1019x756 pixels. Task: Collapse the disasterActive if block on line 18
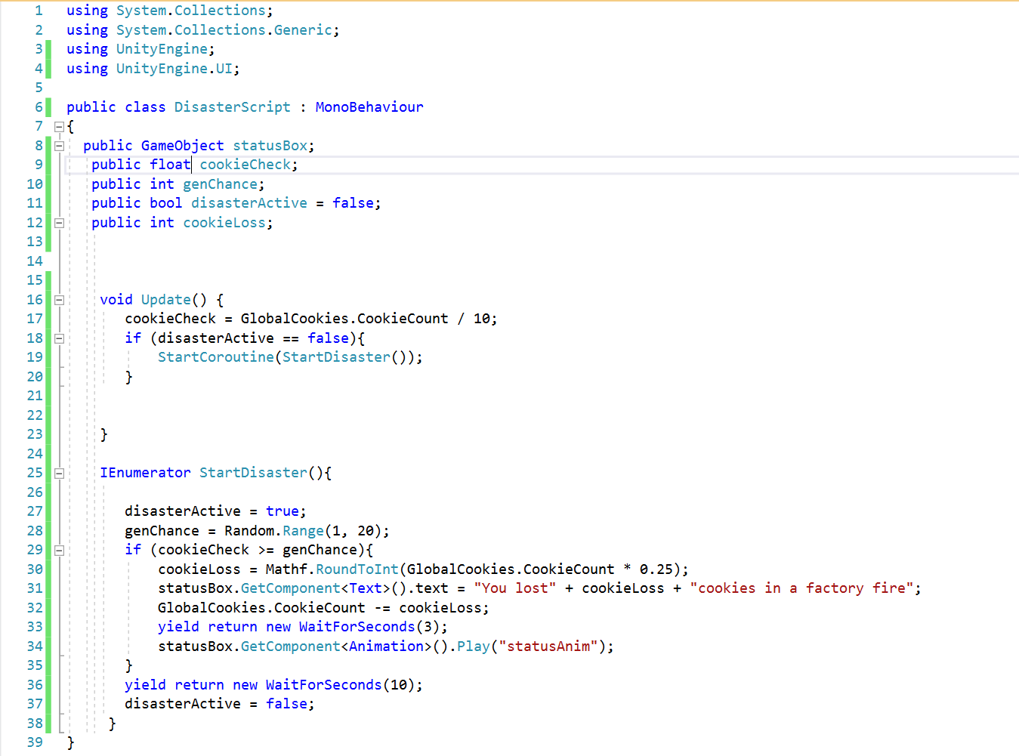pyautogui.click(x=59, y=338)
